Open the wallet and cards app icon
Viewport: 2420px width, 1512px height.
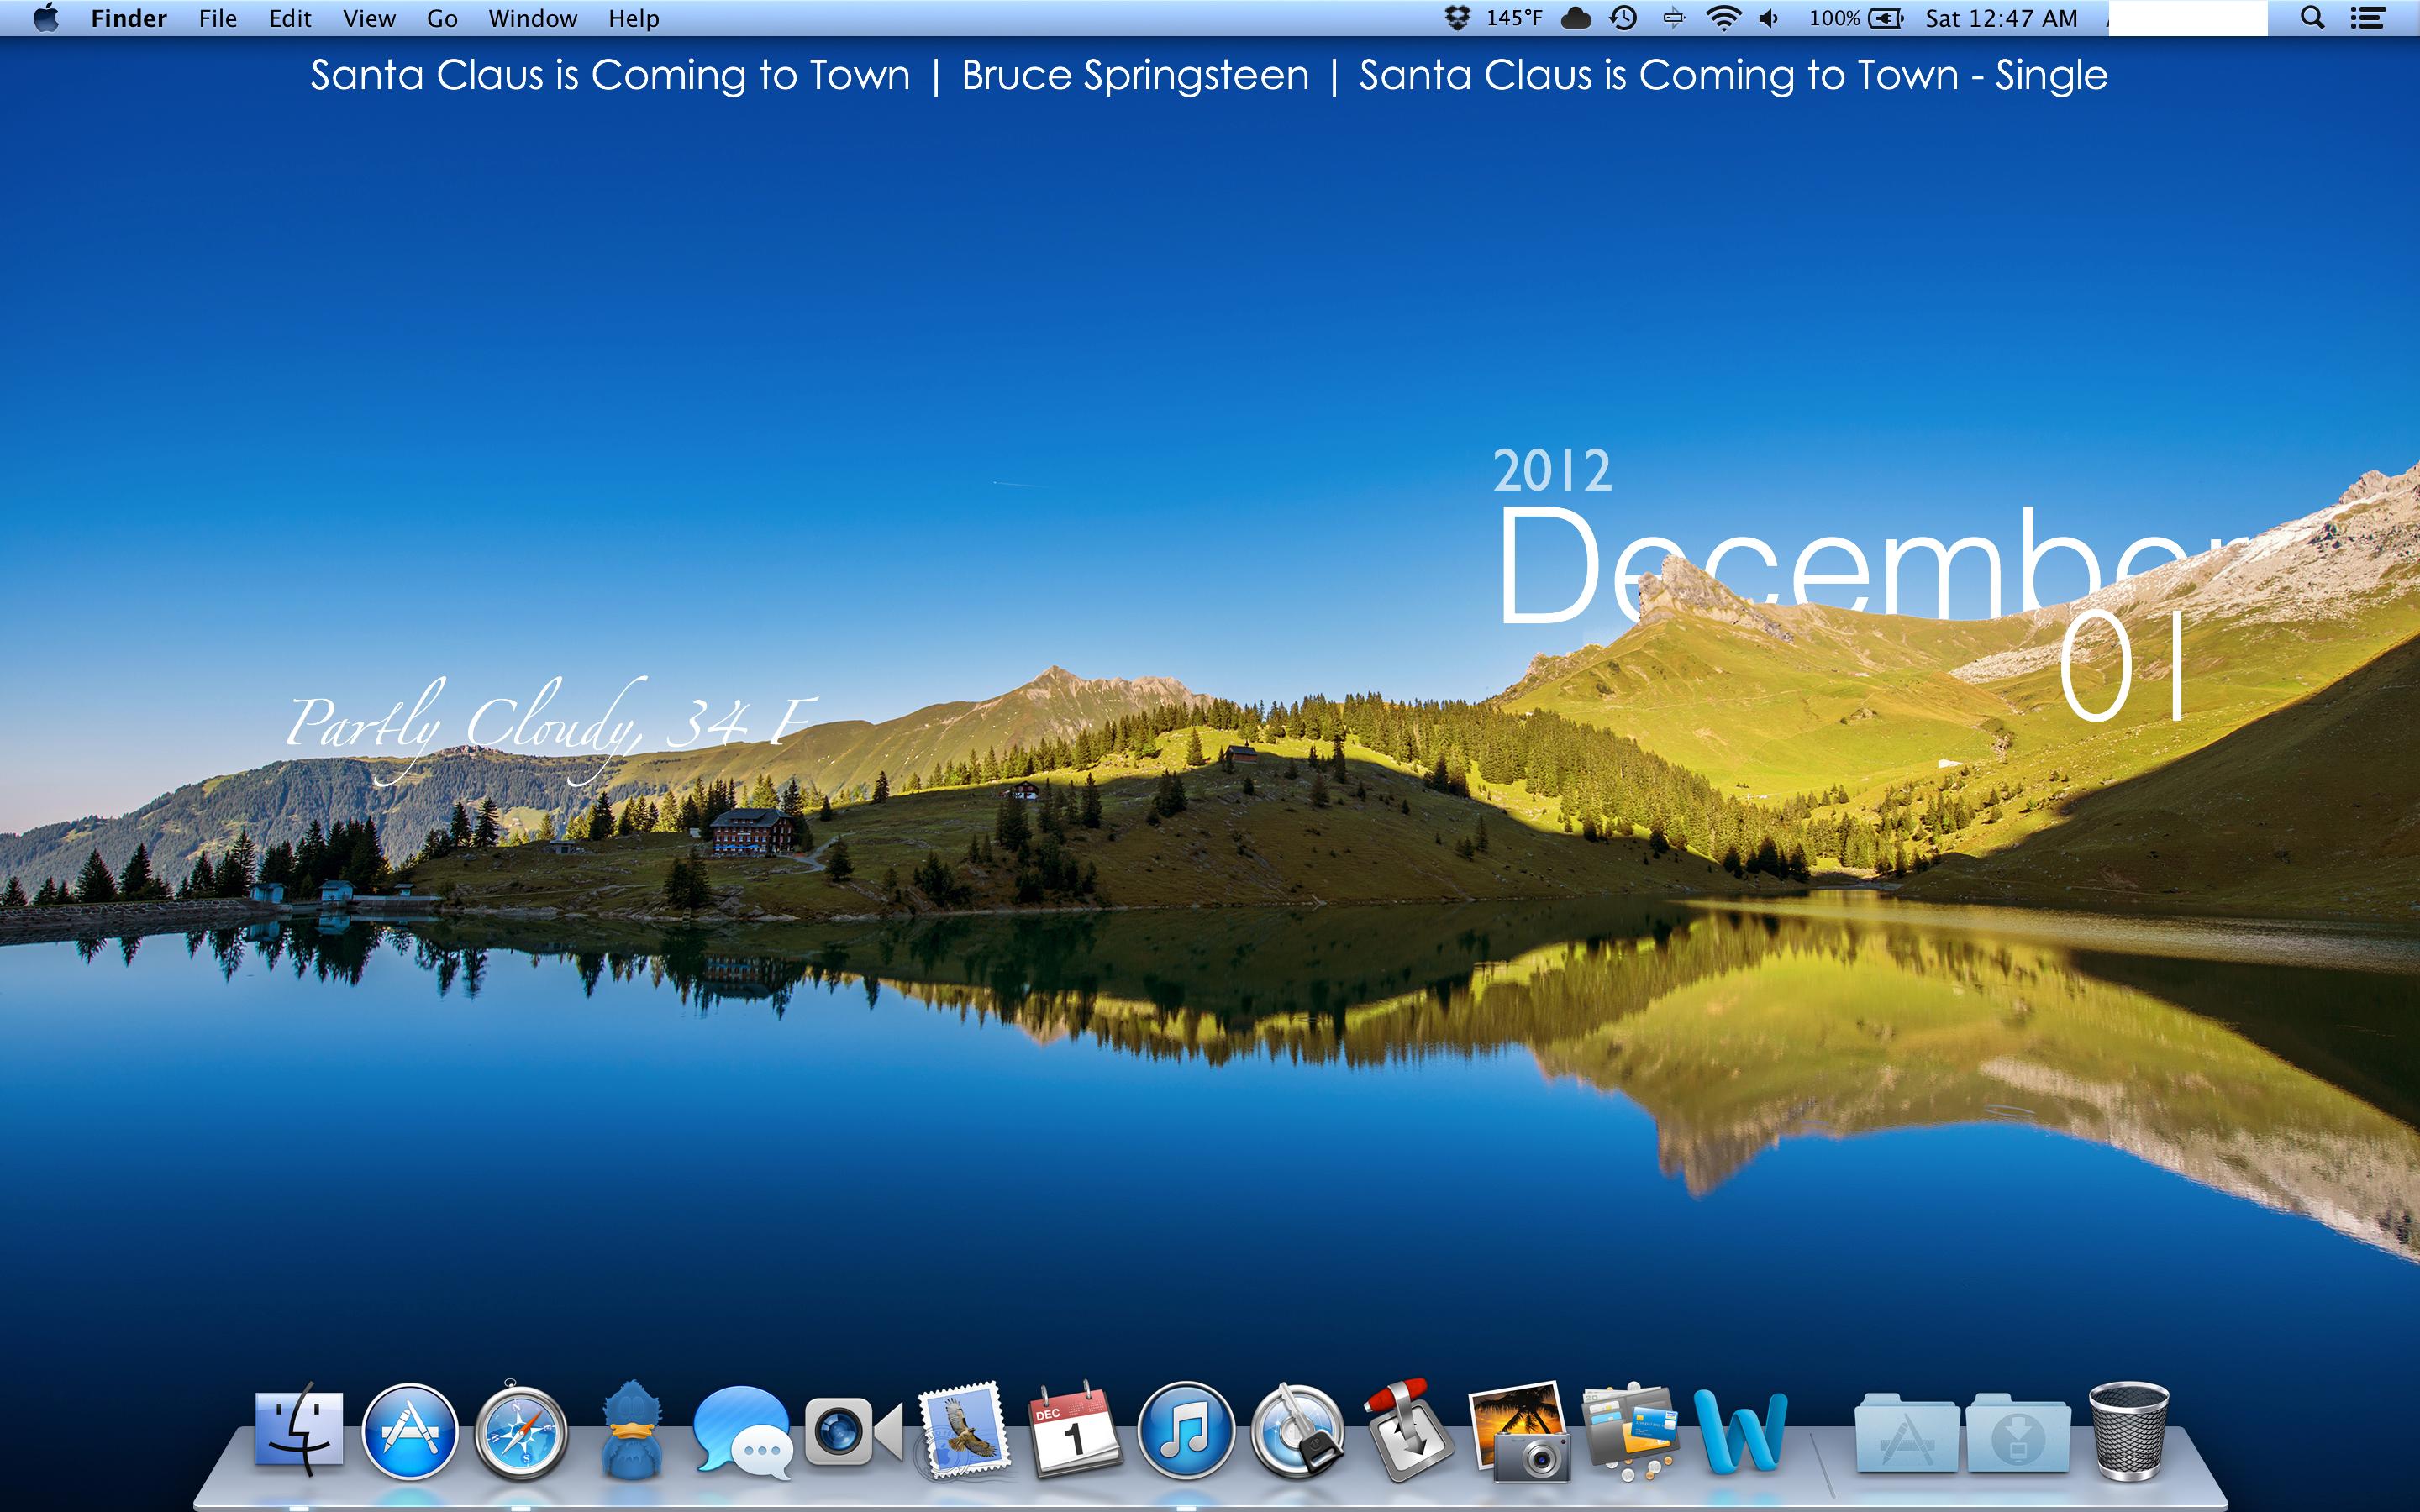coord(1630,1432)
